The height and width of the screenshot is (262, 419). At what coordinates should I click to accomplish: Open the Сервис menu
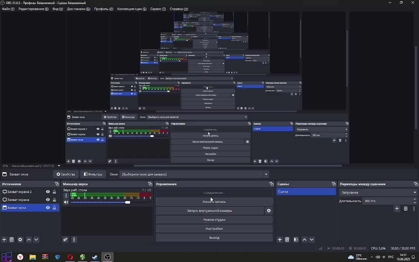158,9
